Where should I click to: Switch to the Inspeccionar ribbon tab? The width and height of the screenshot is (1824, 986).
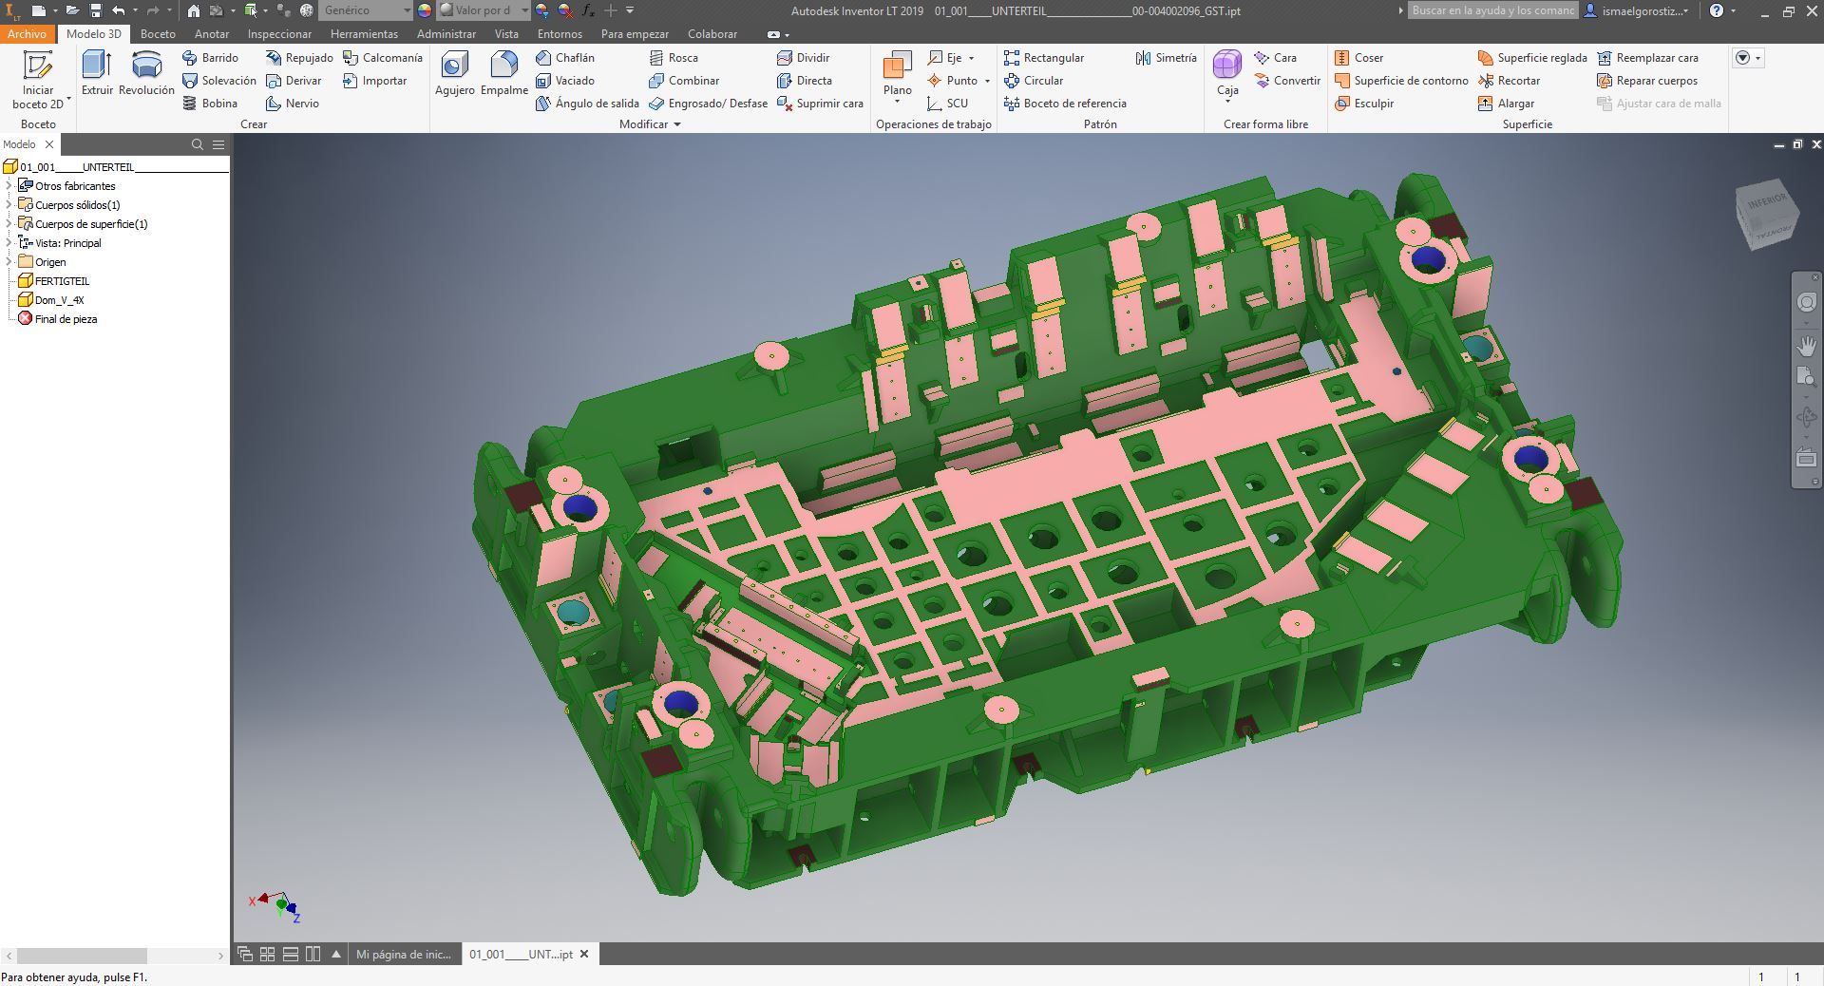(x=279, y=34)
